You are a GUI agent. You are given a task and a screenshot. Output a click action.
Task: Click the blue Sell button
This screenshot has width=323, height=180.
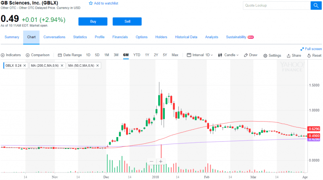[x=127, y=21]
